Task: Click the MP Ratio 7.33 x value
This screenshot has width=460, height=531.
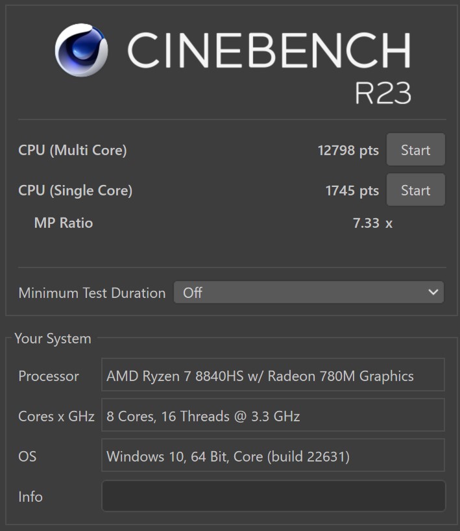Action: pyautogui.click(x=372, y=223)
